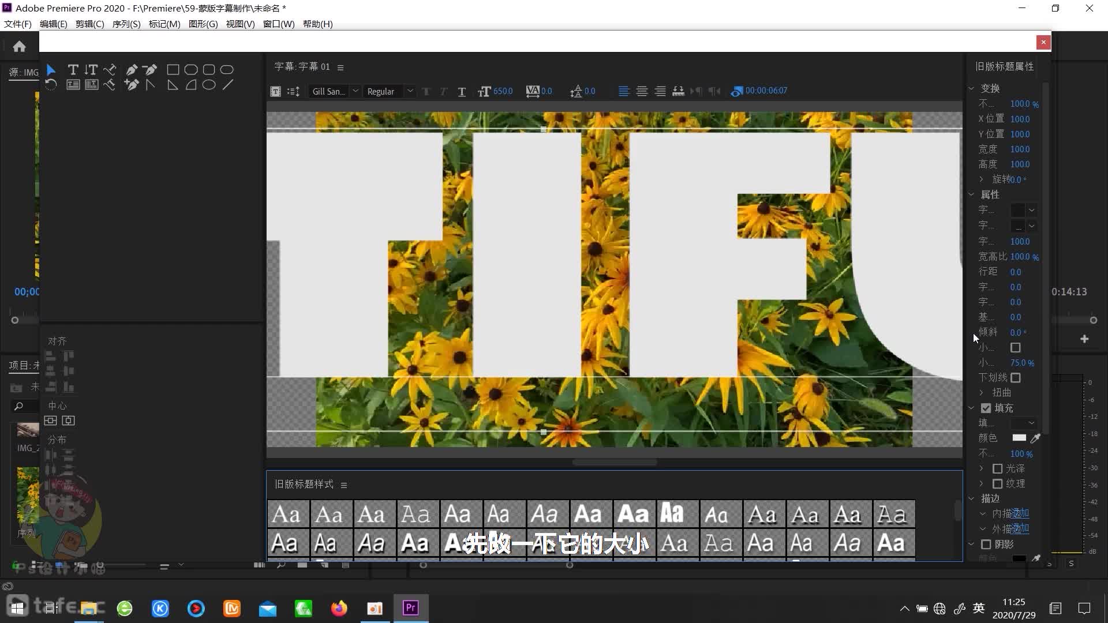Image resolution: width=1108 pixels, height=623 pixels.
Task: Click the Tab Stops ruler icon
Action: [x=678, y=91]
